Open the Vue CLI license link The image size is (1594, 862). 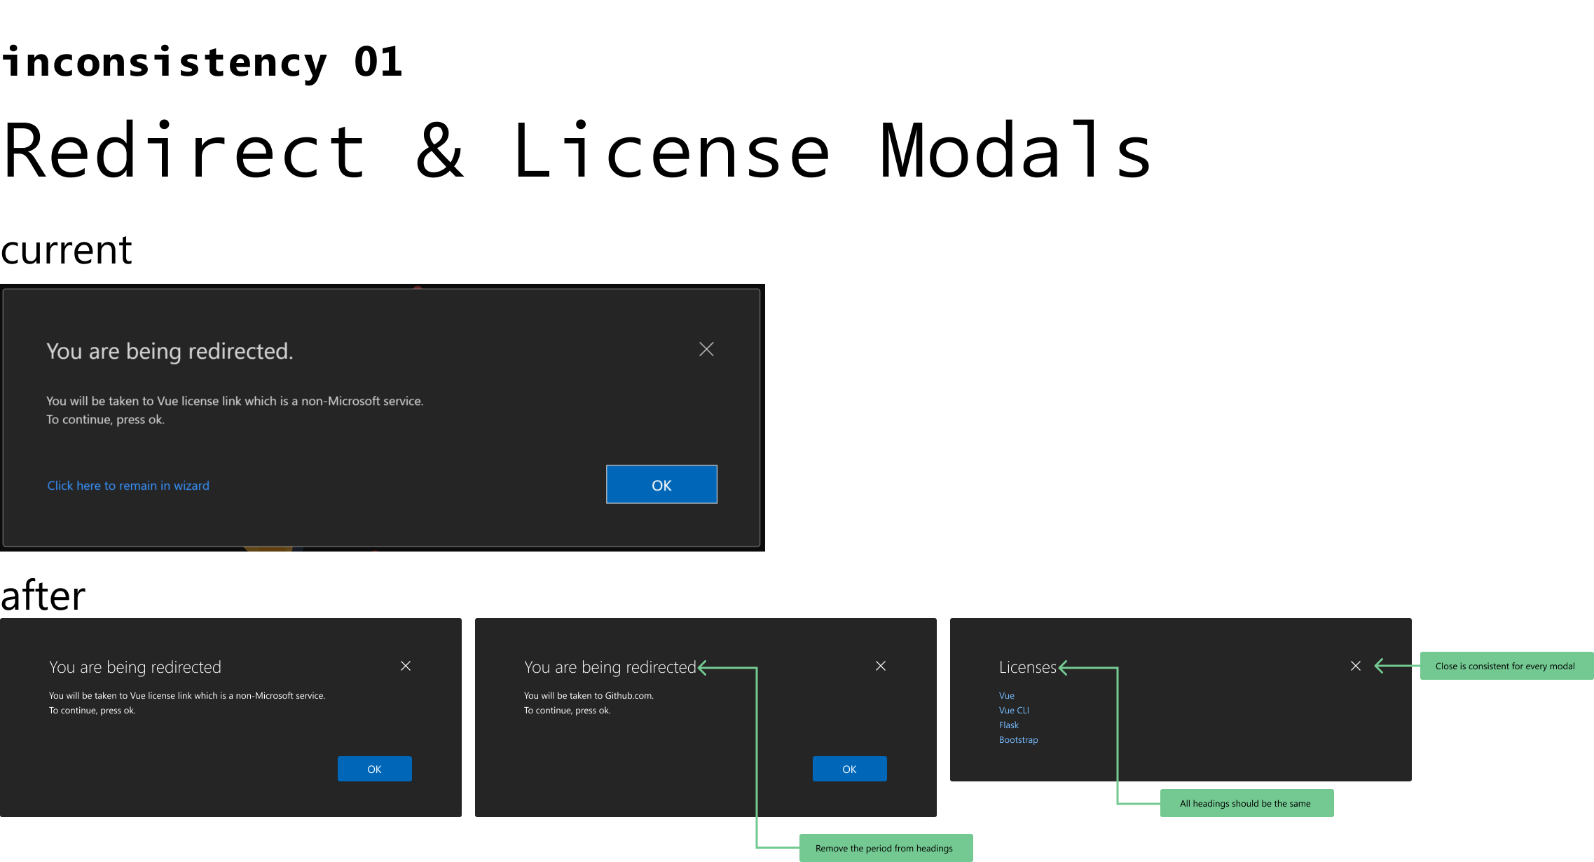point(1014,710)
